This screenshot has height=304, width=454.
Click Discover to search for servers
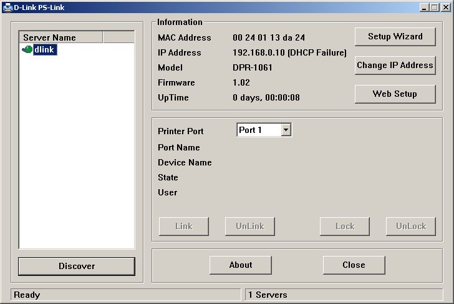(x=77, y=267)
